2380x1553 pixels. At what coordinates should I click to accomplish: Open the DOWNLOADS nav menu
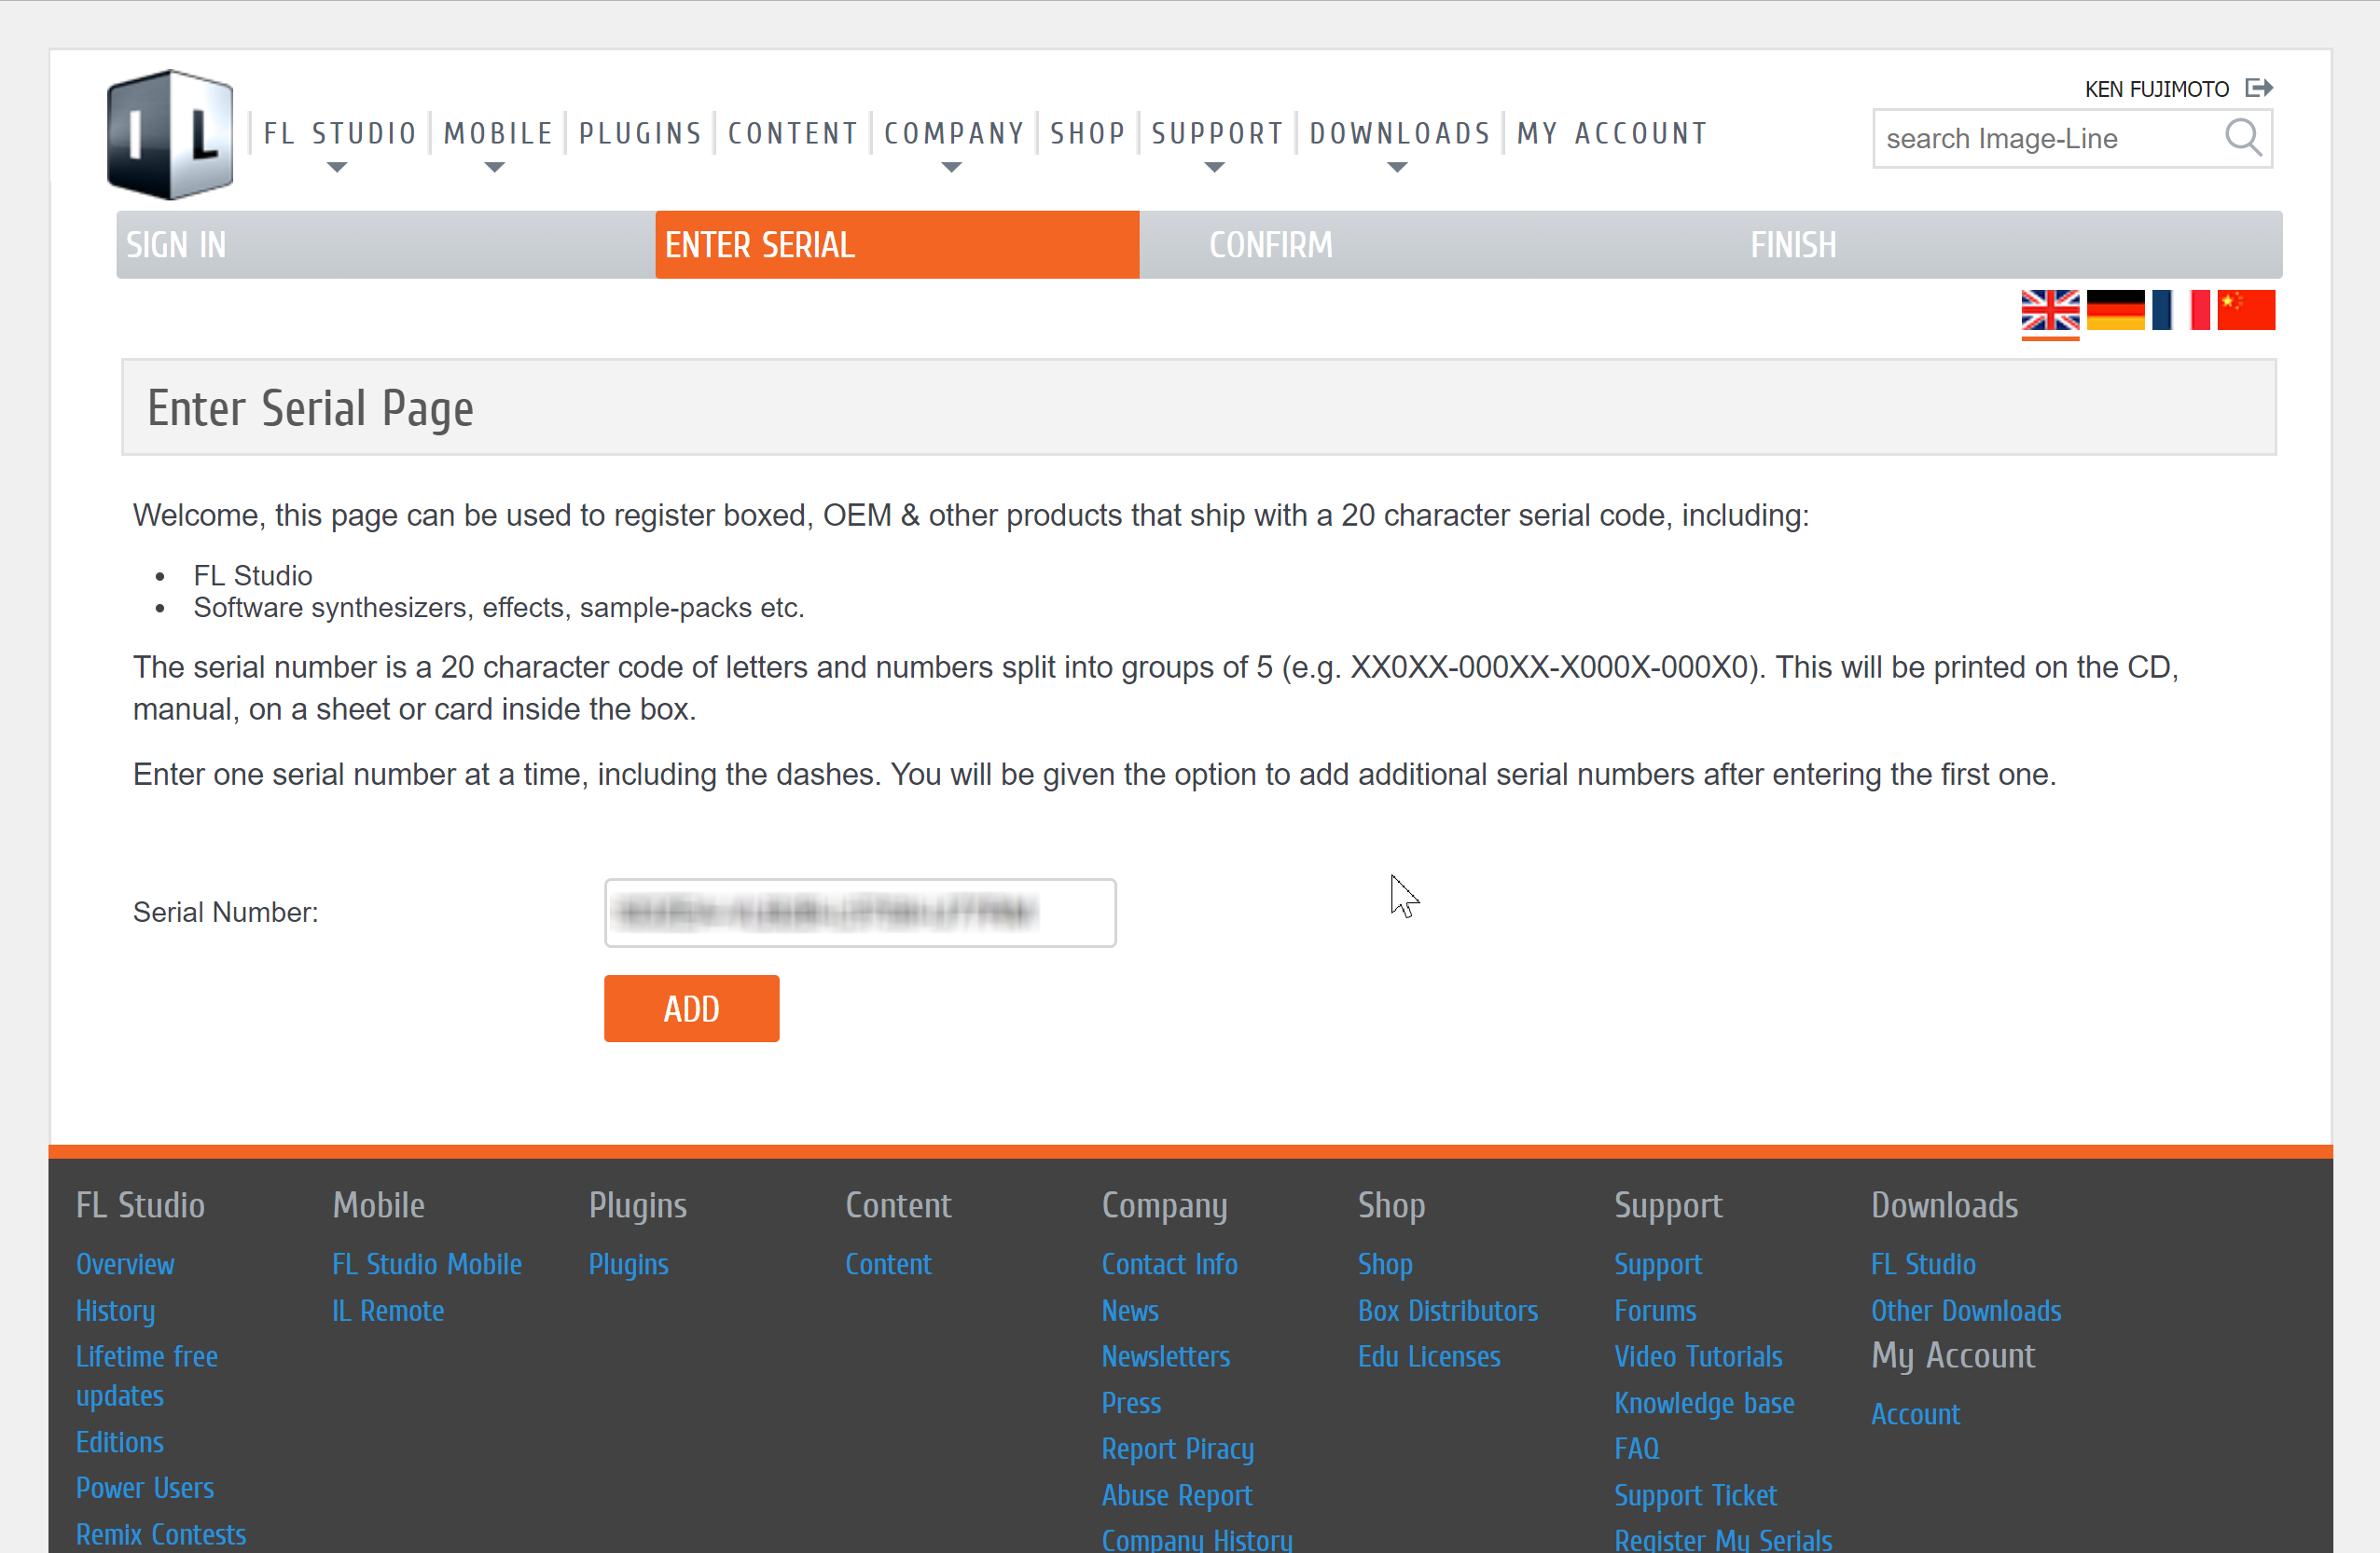pos(1400,134)
